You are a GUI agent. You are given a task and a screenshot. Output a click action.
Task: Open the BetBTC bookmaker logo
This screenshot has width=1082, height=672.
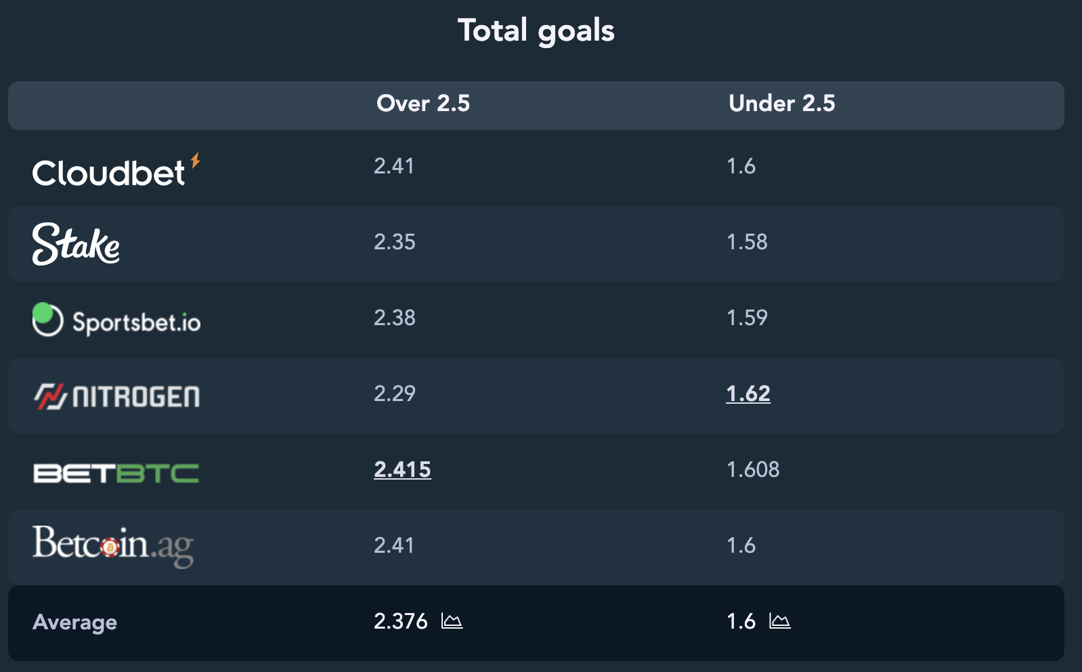coord(116,473)
